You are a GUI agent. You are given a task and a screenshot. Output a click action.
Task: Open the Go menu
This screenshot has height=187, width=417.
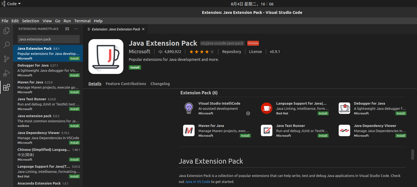[58, 21]
